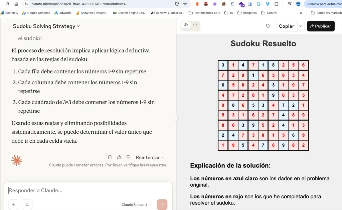342x210 pixels.
Task: Click the Publicar button
Action: point(321,26)
